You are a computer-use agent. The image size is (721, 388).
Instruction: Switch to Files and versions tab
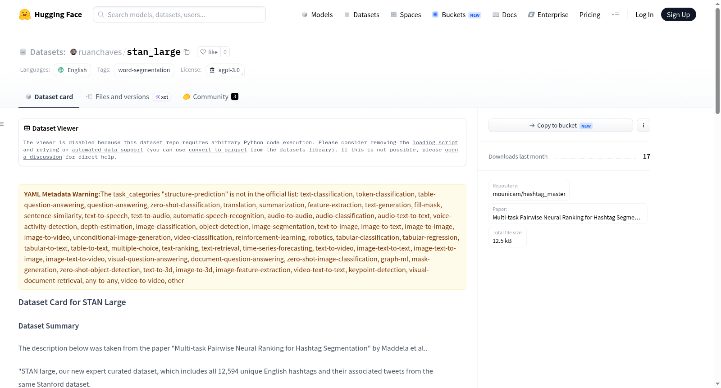tap(128, 96)
